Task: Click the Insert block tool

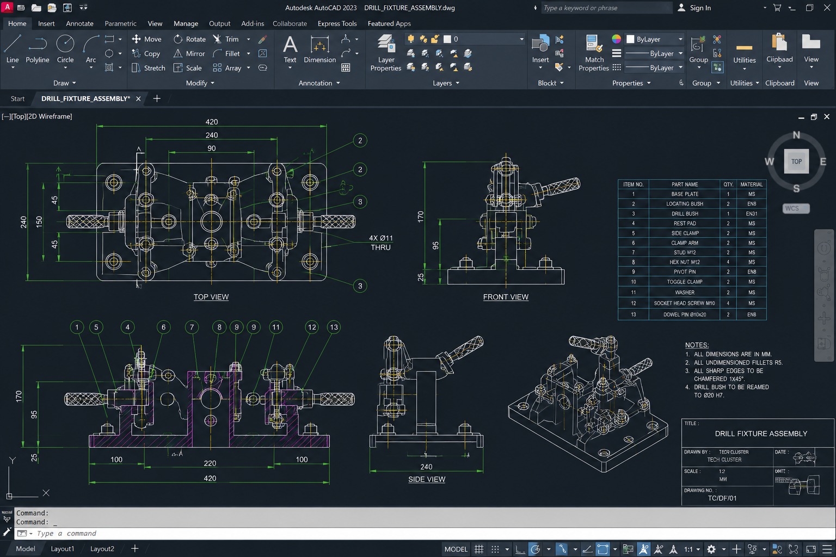Action: (x=540, y=49)
